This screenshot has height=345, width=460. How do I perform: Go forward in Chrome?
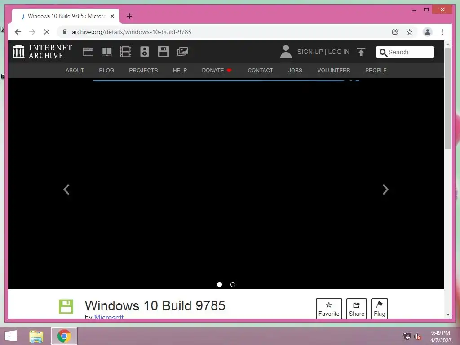[32, 32]
